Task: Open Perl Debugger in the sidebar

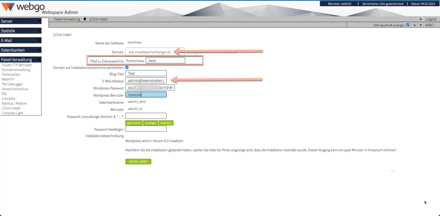Action: pyautogui.click(x=12, y=84)
